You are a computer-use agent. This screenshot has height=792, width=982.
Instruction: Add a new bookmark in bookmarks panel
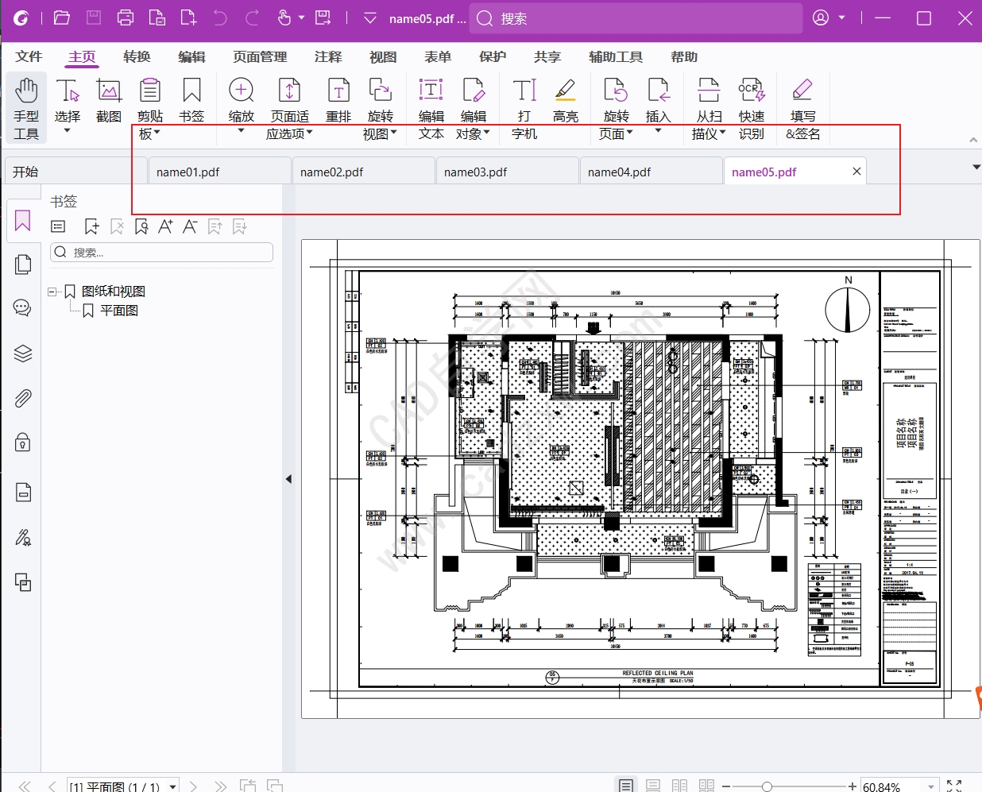point(92,227)
